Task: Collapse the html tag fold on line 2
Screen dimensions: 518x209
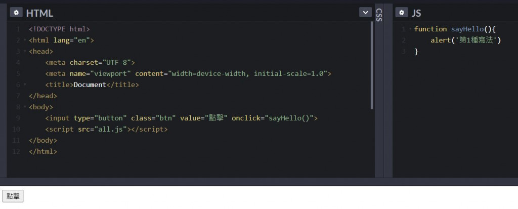Action: tap(25, 40)
